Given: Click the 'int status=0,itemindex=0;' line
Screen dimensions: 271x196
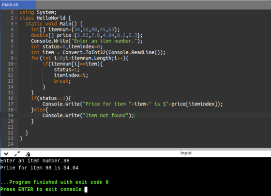Looking at the screenshot, I should pyautogui.click(x=67, y=46).
